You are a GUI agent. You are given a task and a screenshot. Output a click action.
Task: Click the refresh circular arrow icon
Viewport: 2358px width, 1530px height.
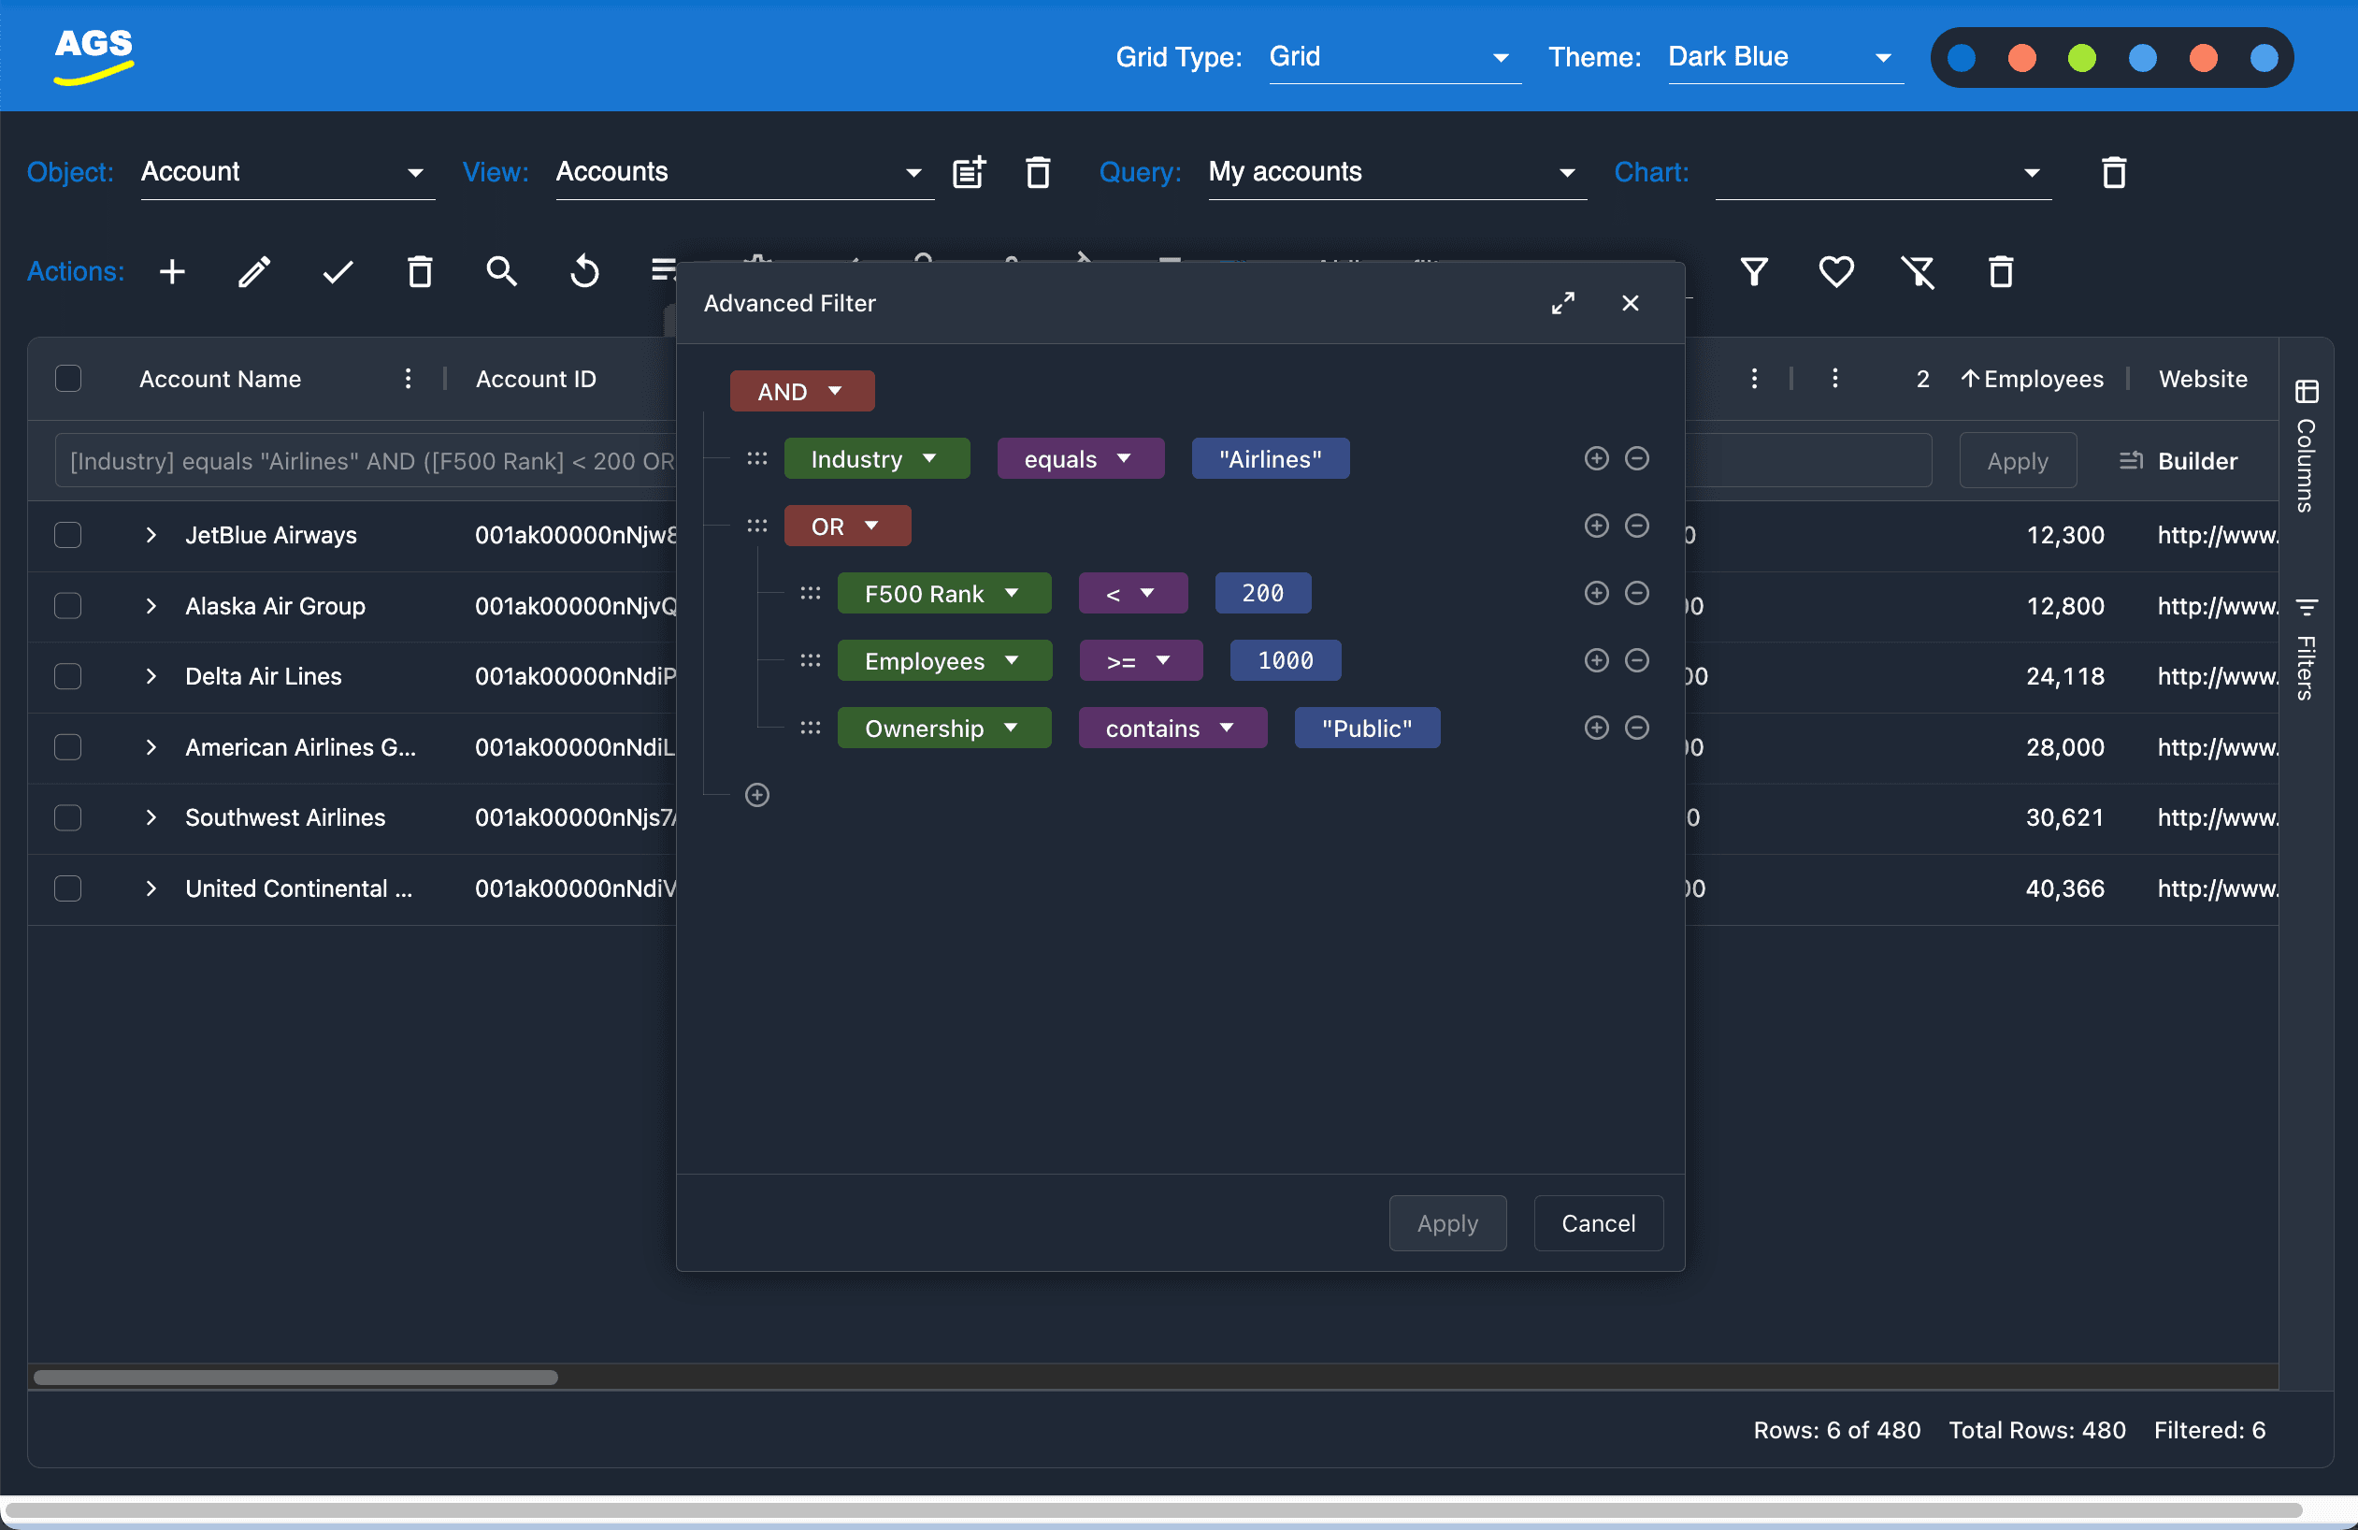click(584, 271)
